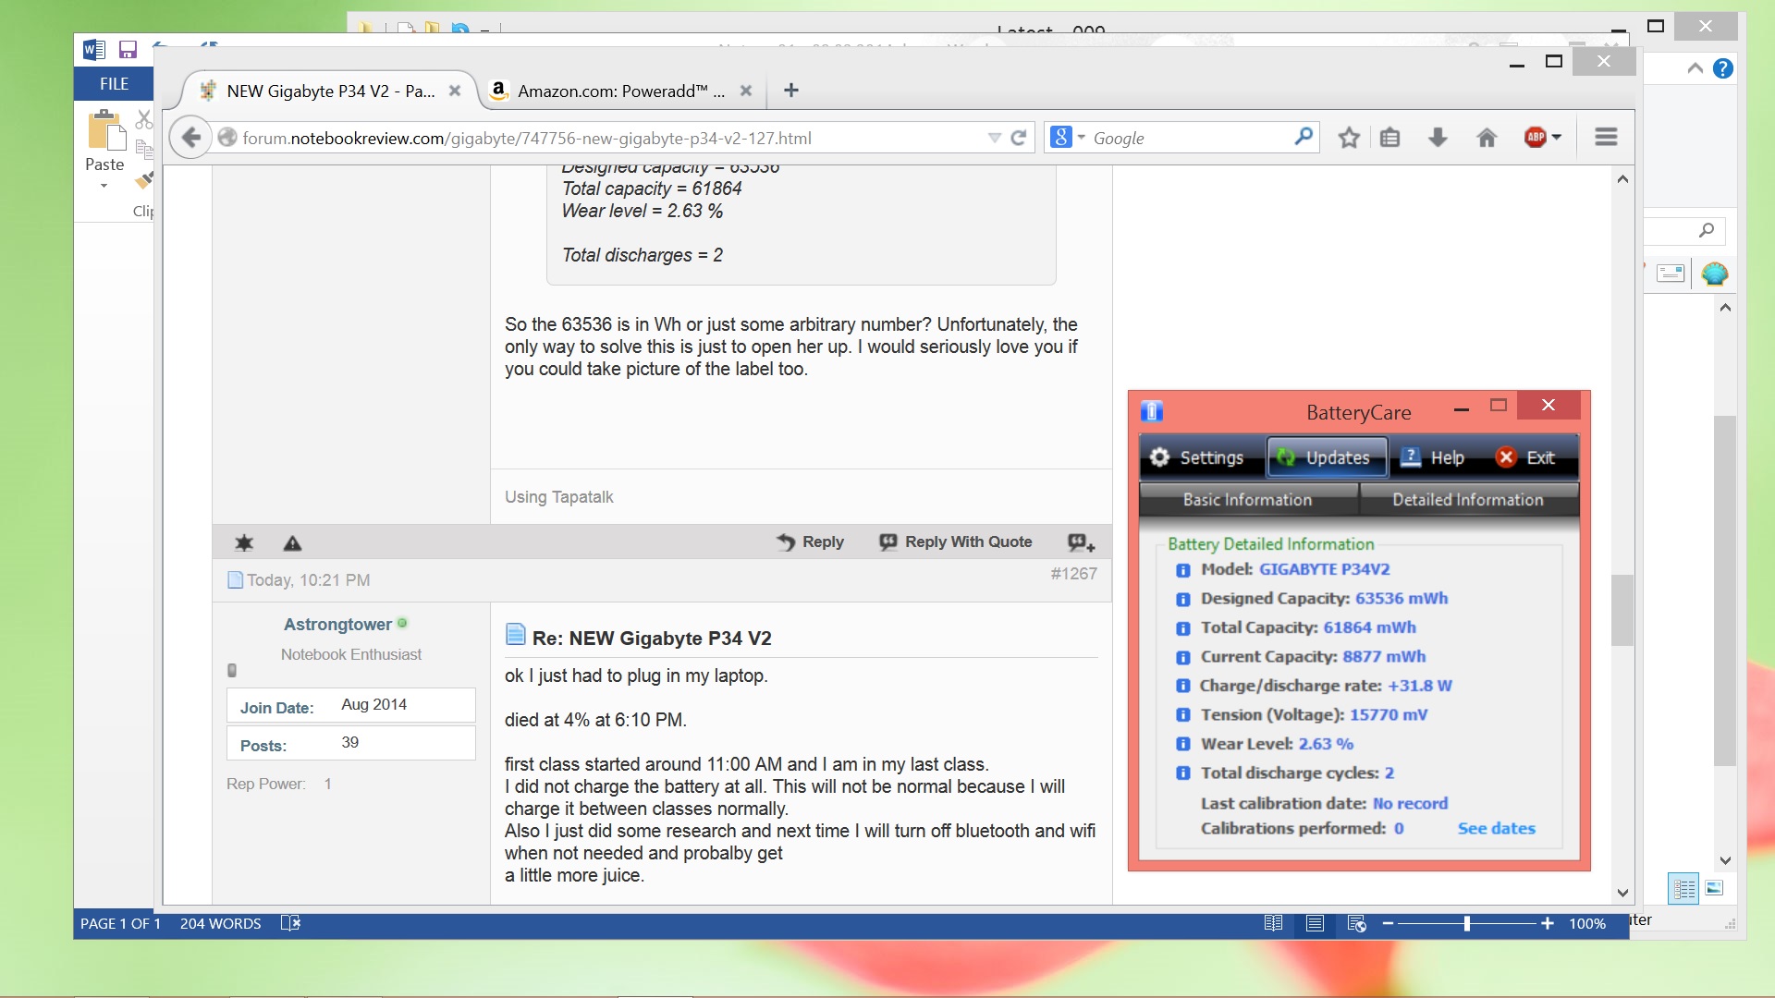
Task: Click Word zoom out minus button
Action: point(1388,923)
